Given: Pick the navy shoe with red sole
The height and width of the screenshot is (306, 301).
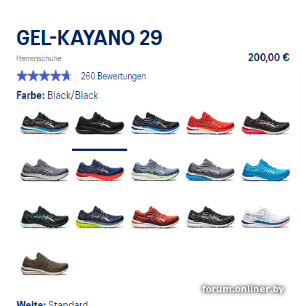Looking at the screenshot, I should [100, 170].
